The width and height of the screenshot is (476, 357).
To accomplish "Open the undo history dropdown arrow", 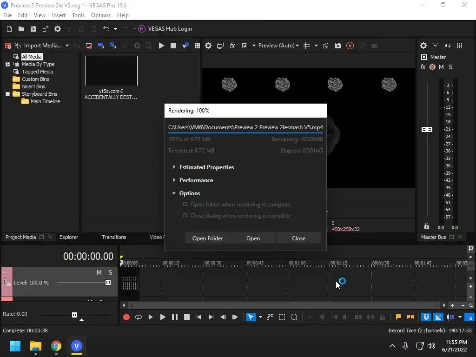I will point(115,29).
